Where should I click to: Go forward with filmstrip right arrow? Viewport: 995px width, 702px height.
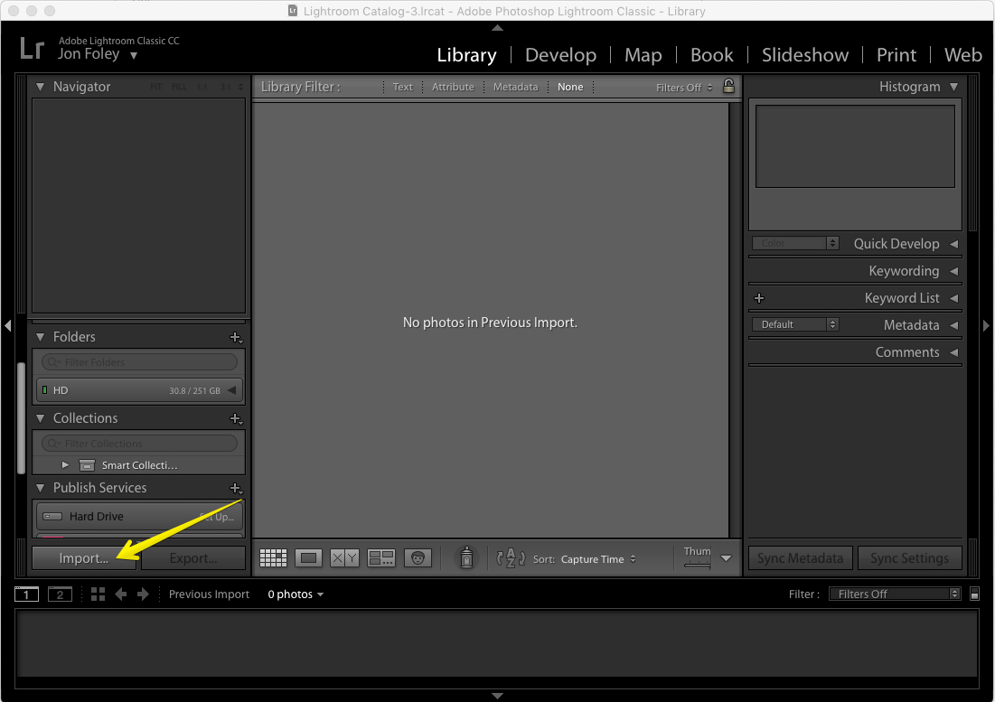(144, 594)
